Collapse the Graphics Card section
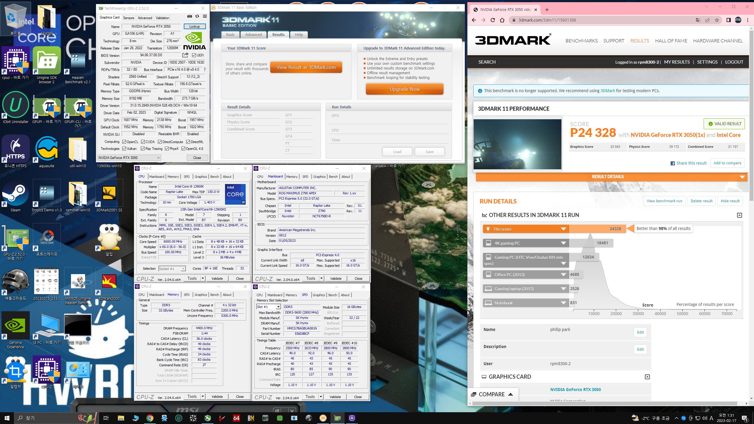This screenshot has width=754, height=424. pyautogui.click(x=647, y=377)
